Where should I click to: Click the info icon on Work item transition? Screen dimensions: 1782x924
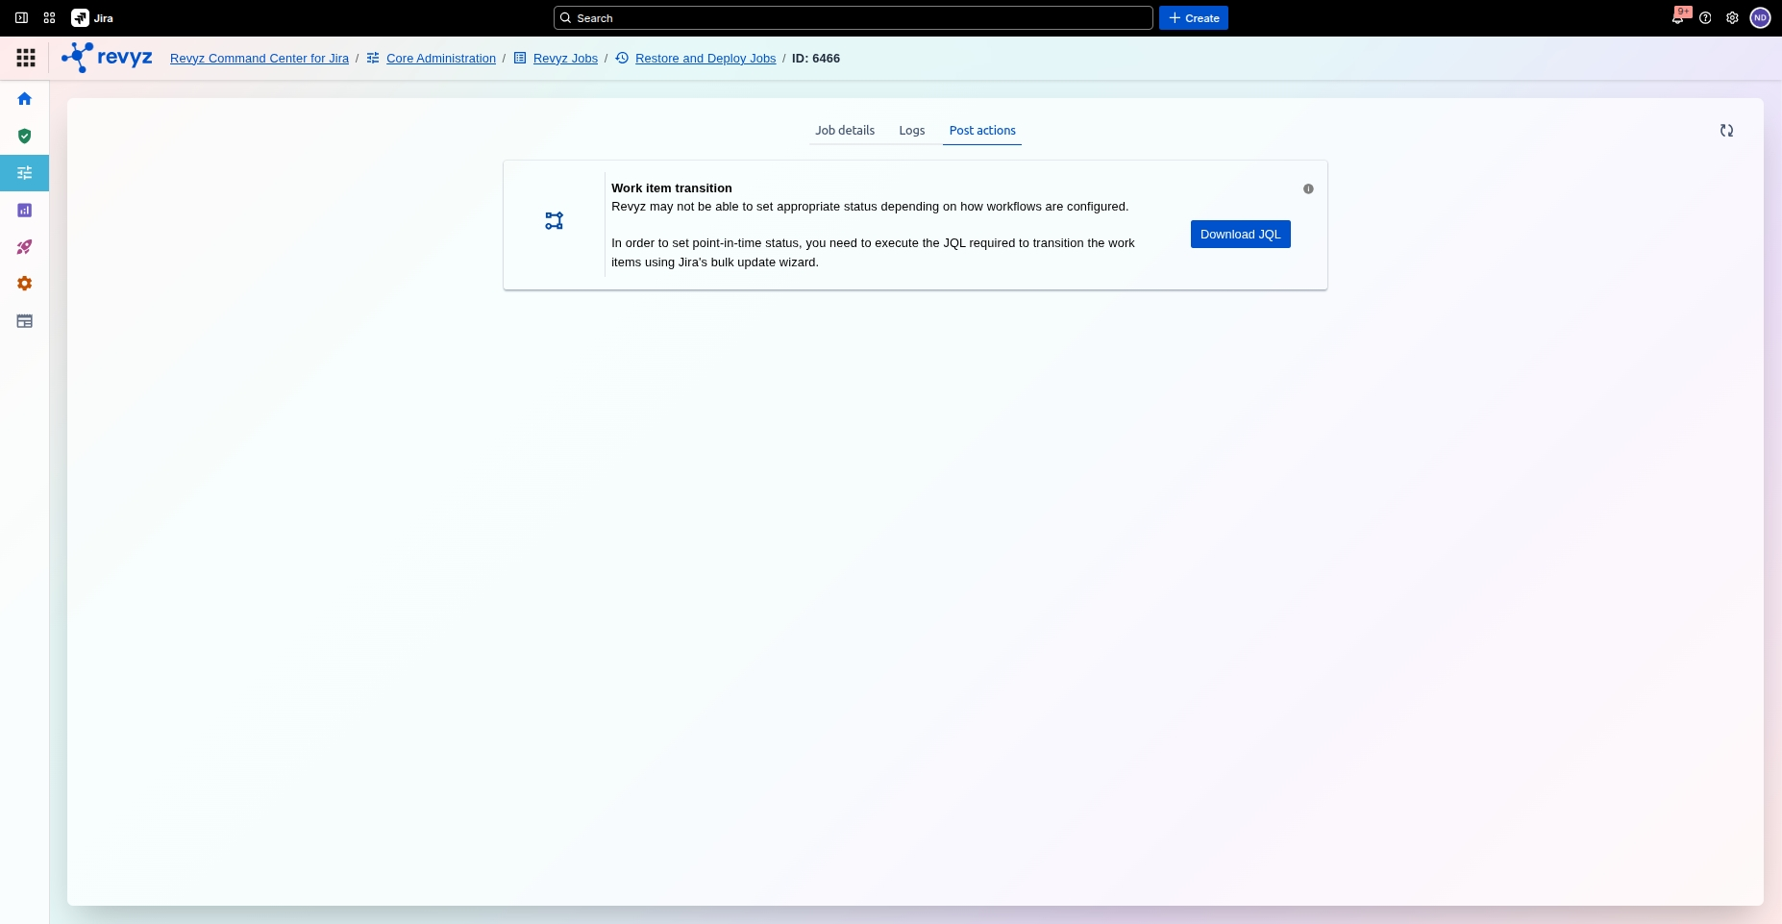coord(1308,189)
